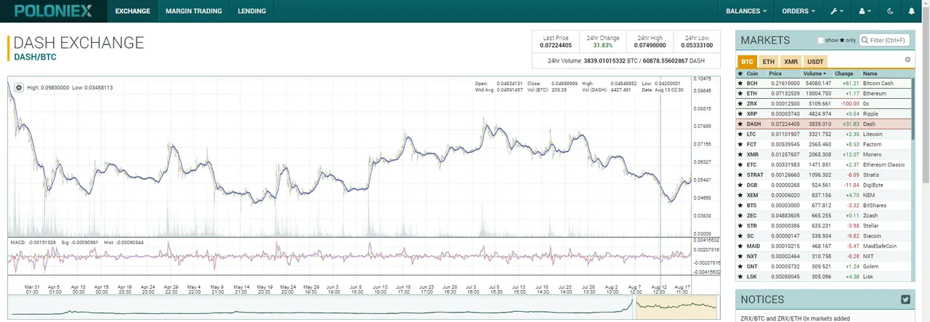Open Ripple market row
930x322 pixels.
(x=825, y=114)
